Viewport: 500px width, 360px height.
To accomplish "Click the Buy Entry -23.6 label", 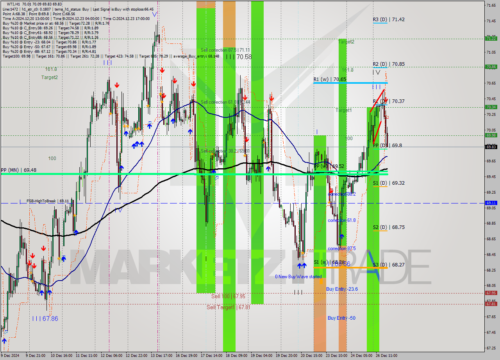I will pyautogui.click(x=342, y=289).
